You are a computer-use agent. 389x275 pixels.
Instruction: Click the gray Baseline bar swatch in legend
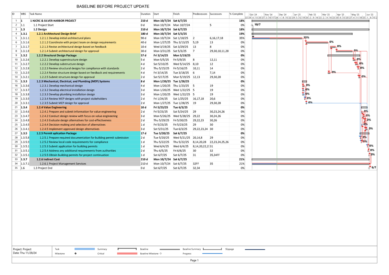[x=170, y=249]
